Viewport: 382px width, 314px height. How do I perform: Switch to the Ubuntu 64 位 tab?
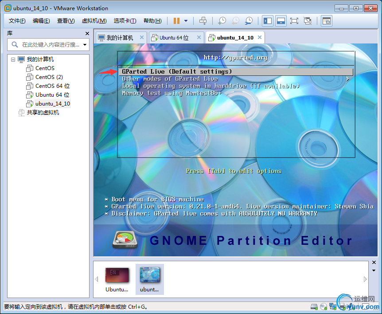[x=174, y=38]
